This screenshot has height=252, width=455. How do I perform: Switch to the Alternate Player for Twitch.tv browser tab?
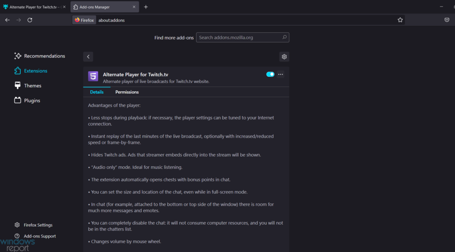pyautogui.click(x=34, y=7)
